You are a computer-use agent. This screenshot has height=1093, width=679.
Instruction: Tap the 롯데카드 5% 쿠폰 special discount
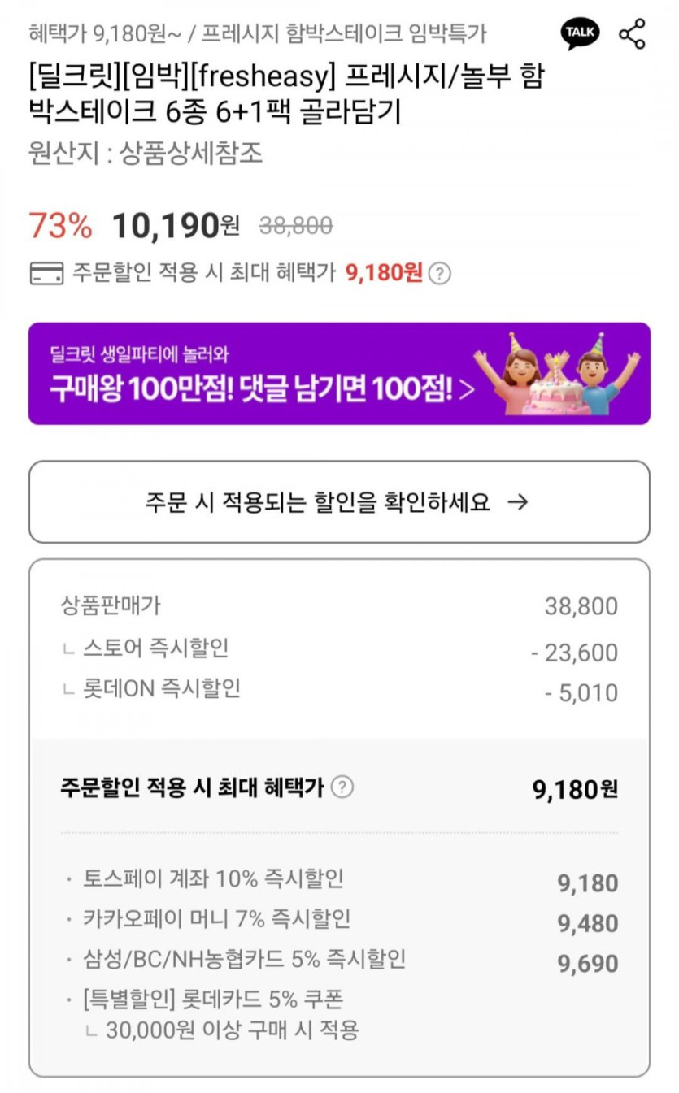[x=213, y=1000]
